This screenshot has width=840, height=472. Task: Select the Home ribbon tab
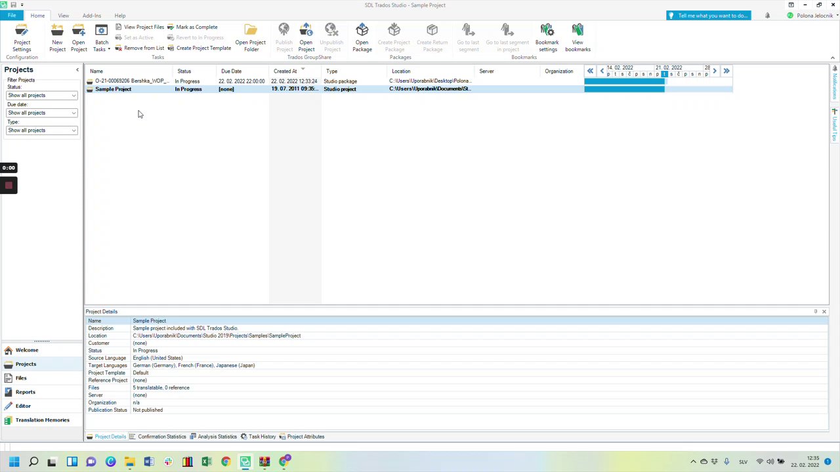coord(37,15)
